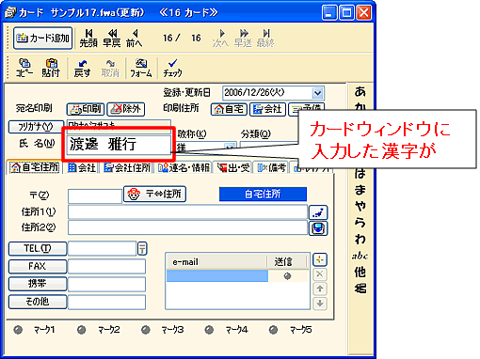This screenshot has width=480, height=359.
Task: Switch to the 出・受 tab
Action: (233, 167)
